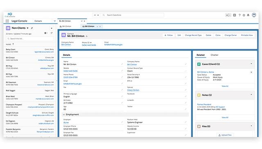Click the Delete button
The width and height of the screenshot is (262, 149).
[208, 35]
